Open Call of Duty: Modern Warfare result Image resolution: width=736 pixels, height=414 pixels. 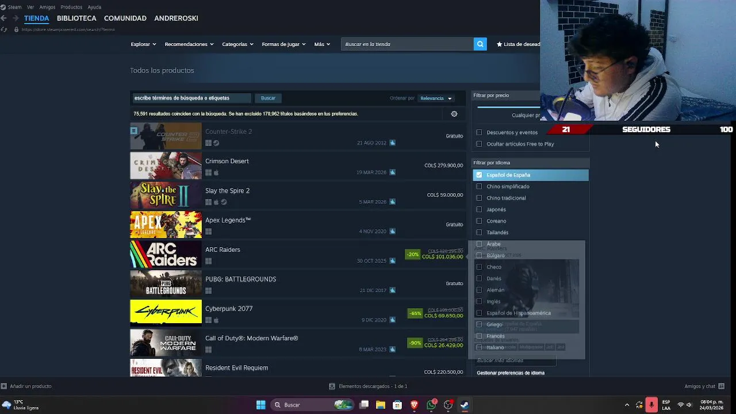297,343
